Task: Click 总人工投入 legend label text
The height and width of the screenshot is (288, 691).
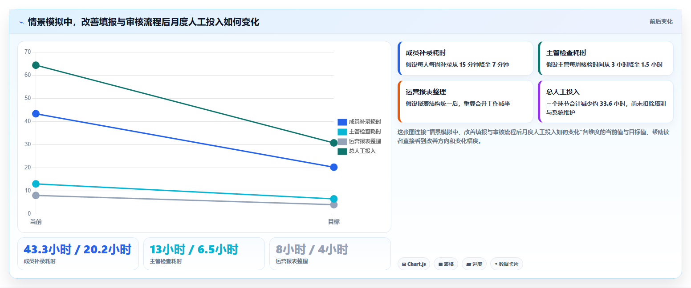Action: 362,151
